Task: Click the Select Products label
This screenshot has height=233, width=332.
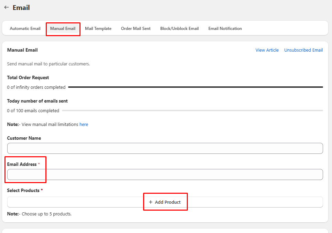Action: [x=23, y=190]
